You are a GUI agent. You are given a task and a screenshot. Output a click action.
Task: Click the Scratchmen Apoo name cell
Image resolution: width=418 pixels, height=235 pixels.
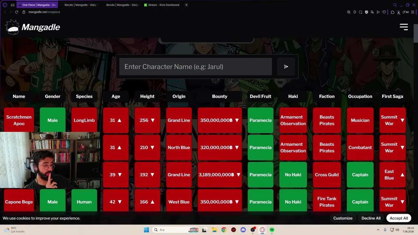coord(19,120)
